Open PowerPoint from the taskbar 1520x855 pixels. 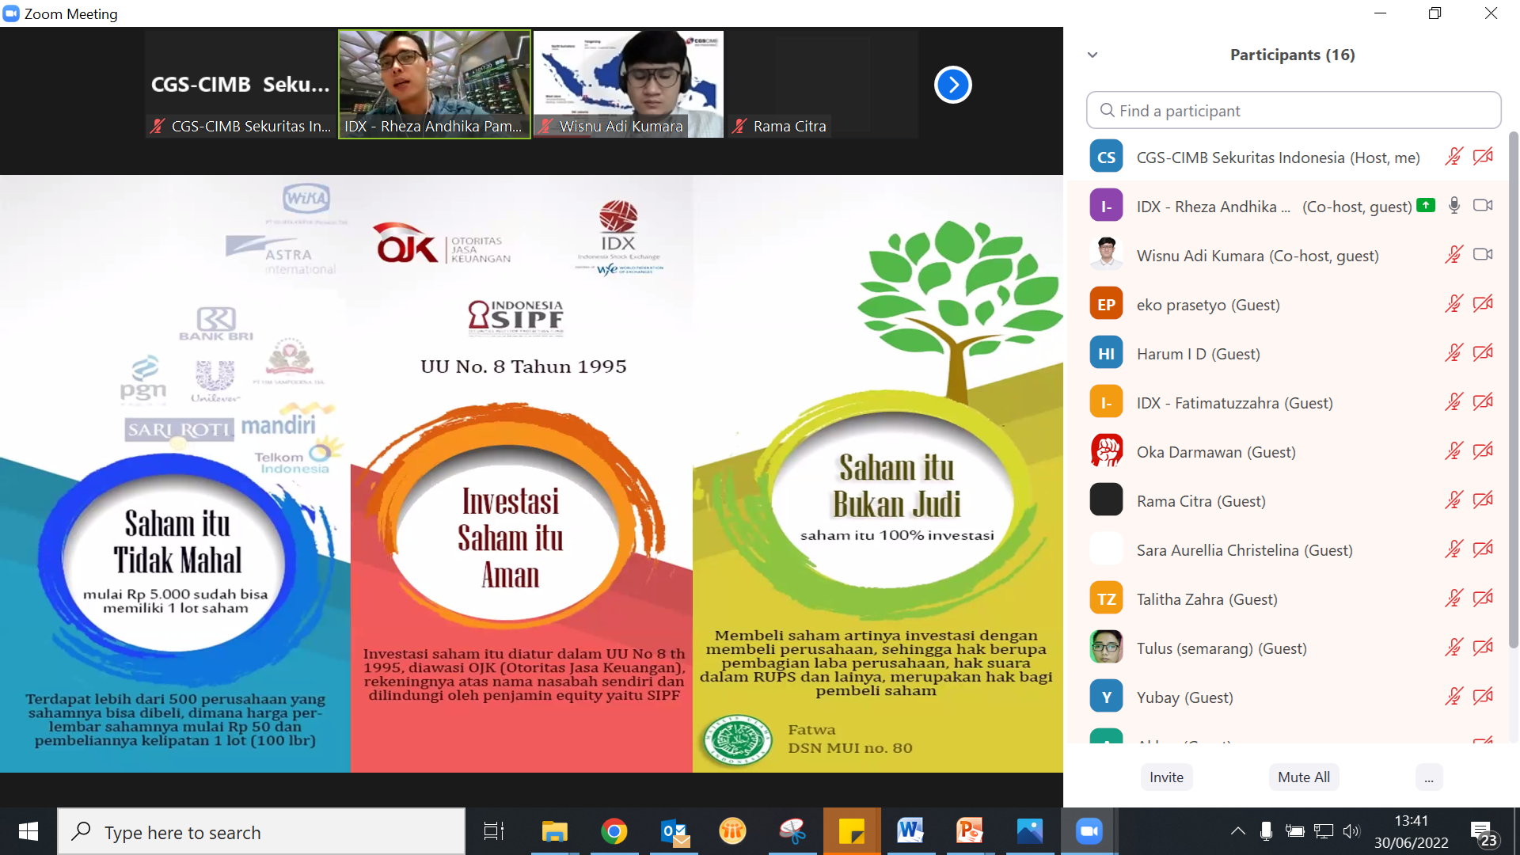pyautogui.click(x=969, y=831)
